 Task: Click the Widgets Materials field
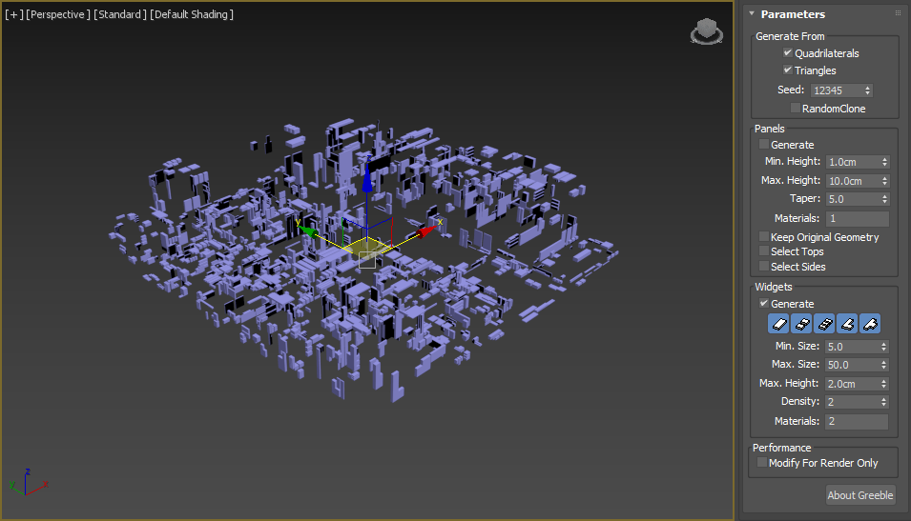(x=857, y=421)
